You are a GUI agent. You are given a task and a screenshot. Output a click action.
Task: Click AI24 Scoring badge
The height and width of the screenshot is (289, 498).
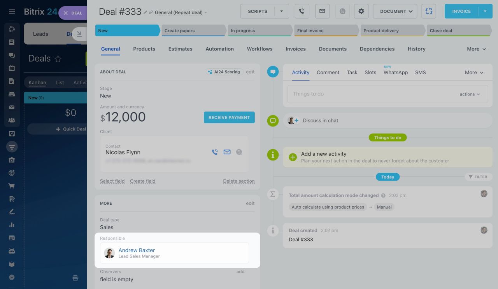[224, 72]
